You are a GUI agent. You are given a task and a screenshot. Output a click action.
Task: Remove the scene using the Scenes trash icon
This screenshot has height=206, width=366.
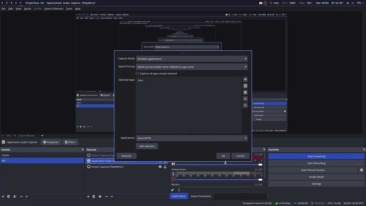click(9, 197)
